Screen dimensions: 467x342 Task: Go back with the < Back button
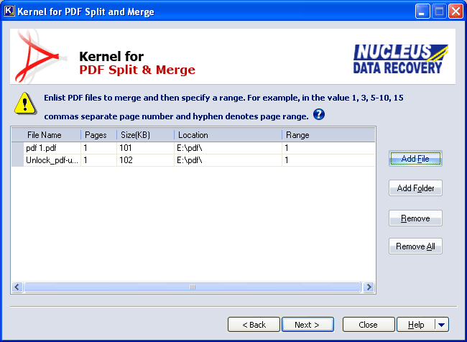254,325
